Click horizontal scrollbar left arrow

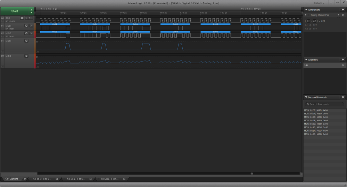pos(36,174)
